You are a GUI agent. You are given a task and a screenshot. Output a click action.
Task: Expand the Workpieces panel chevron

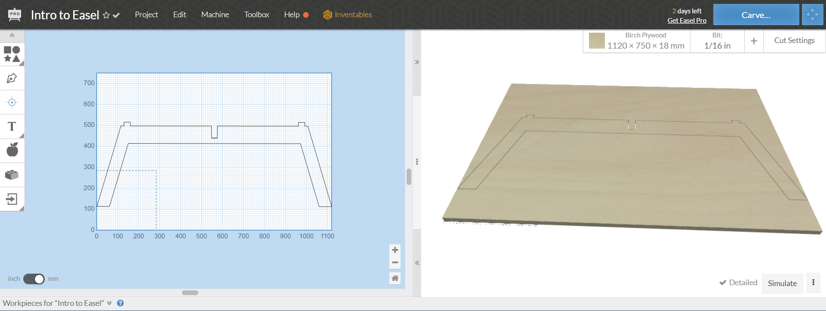click(x=109, y=303)
